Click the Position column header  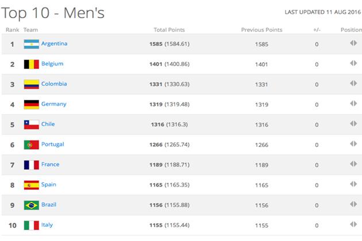coord(351,30)
